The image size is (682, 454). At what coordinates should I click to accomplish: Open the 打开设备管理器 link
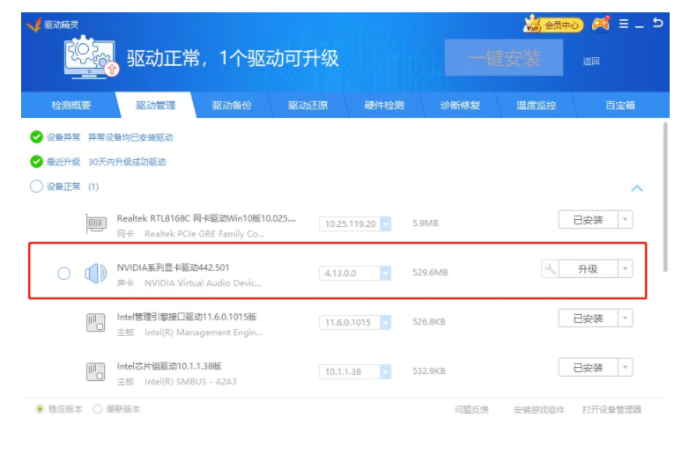[612, 410]
